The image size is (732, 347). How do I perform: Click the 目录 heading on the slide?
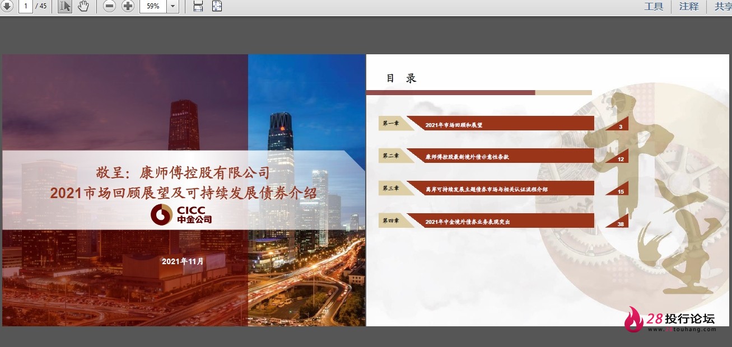tap(402, 78)
